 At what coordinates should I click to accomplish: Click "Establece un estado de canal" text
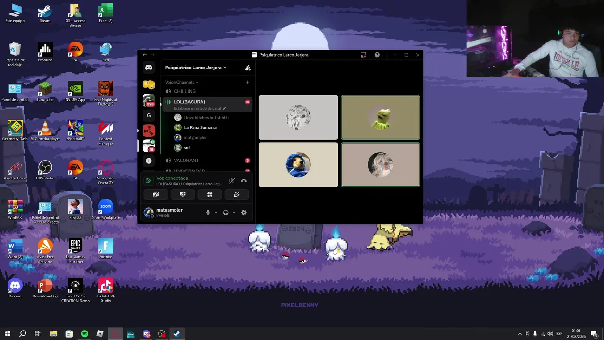click(x=197, y=108)
